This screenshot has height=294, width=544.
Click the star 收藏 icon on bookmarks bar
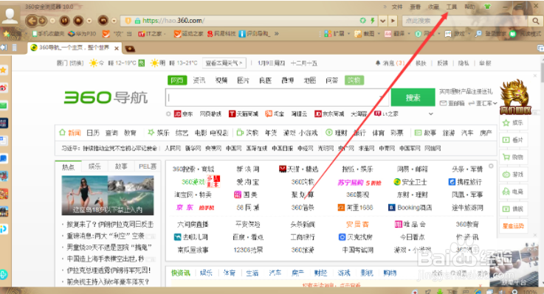[x=6, y=34]
